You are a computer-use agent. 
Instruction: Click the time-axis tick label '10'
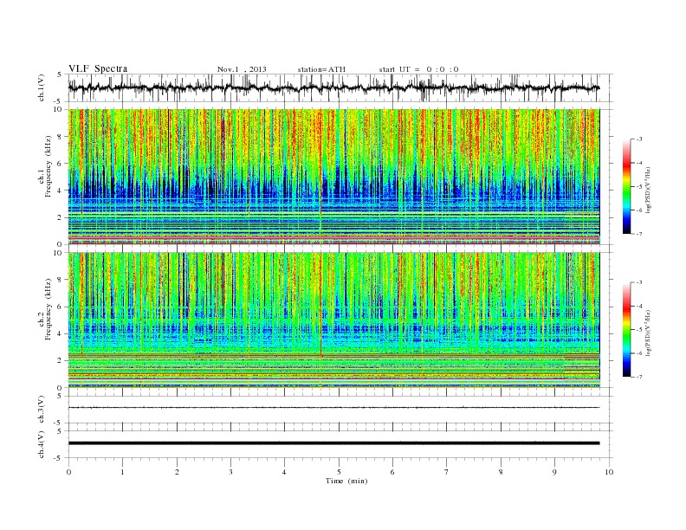coord(609,472)
